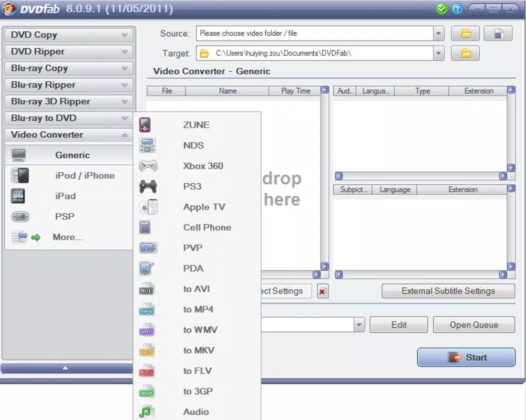Open the Source path dropdown arrow
This screenshot has height=420, width=526.
point(438,34)
